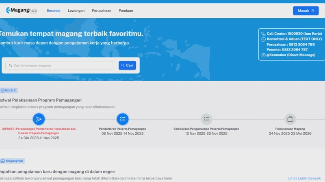Select Peserta : 0813 2064 787 number
The image size is (325, 182).
tap(287, 49)
